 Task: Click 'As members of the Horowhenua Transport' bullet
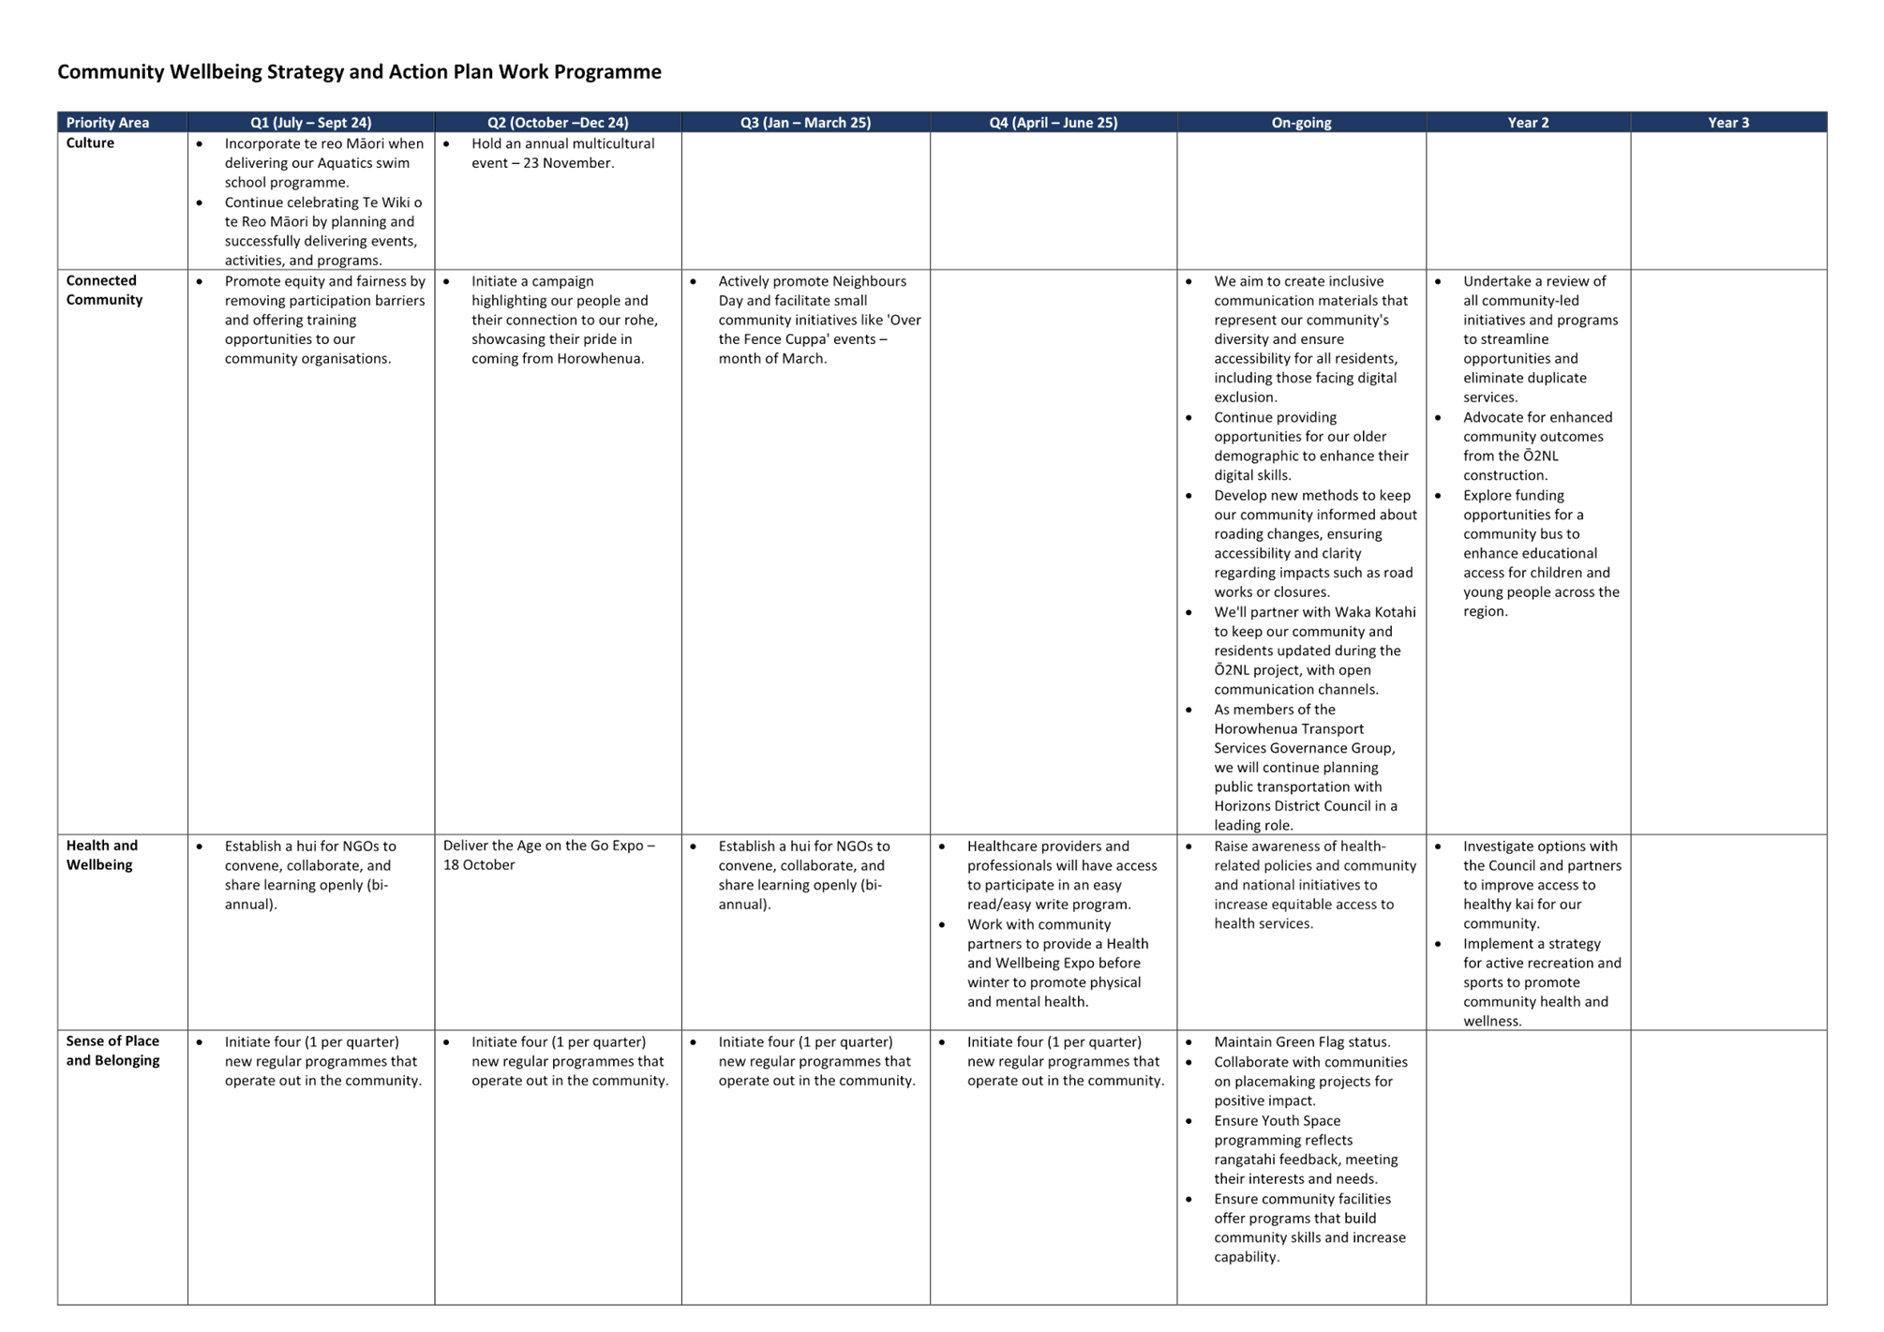coord(1306,768)
